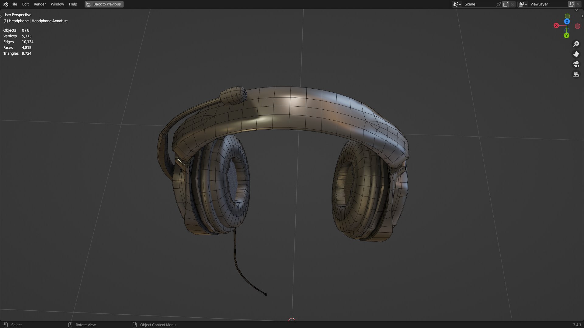
Task: Click the Edges 10,134 statistic
Action: coord(18,42)
